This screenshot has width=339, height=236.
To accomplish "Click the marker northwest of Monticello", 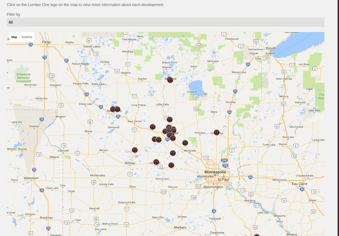I will coord(185,143).
